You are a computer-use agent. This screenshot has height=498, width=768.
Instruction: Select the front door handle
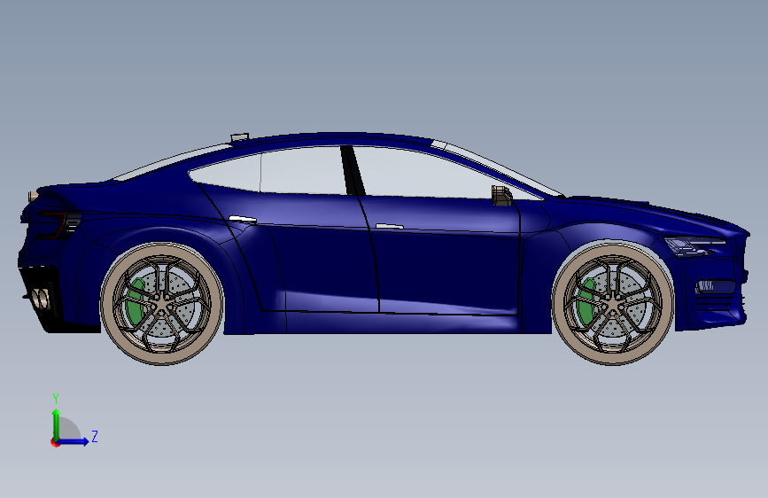click(390, 226)
